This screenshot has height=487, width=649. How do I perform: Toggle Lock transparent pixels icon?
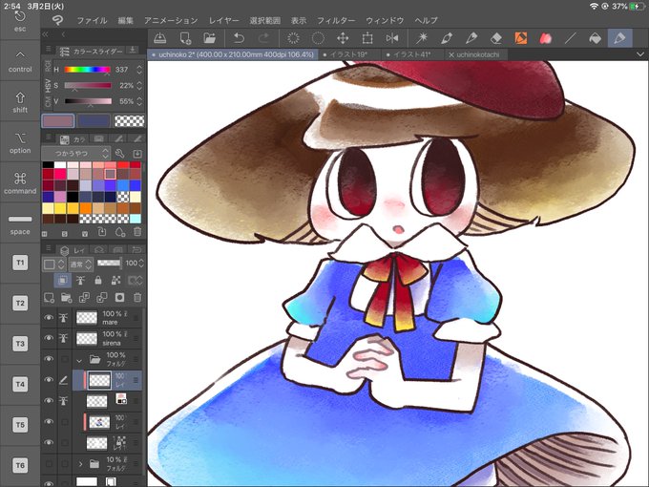pos(115,281)
